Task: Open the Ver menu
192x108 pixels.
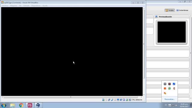Action: point(20,6)
